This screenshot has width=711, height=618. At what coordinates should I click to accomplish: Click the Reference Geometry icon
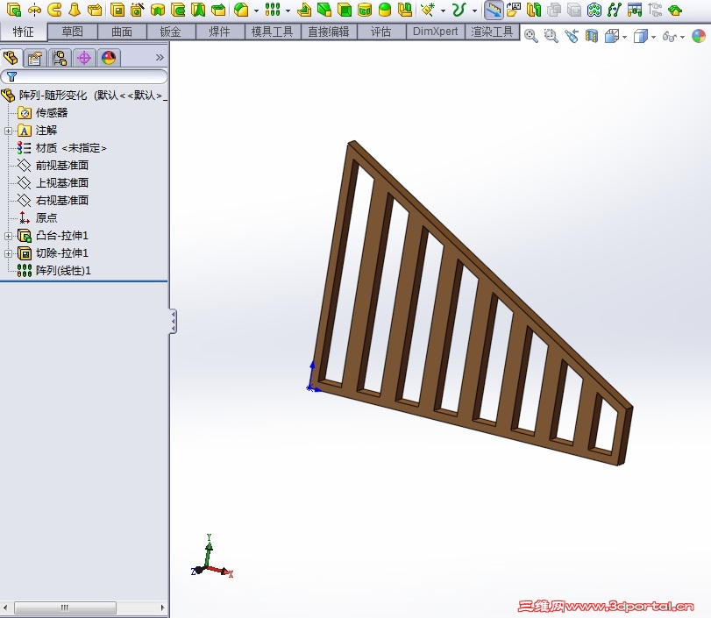[x=428, y=10]
